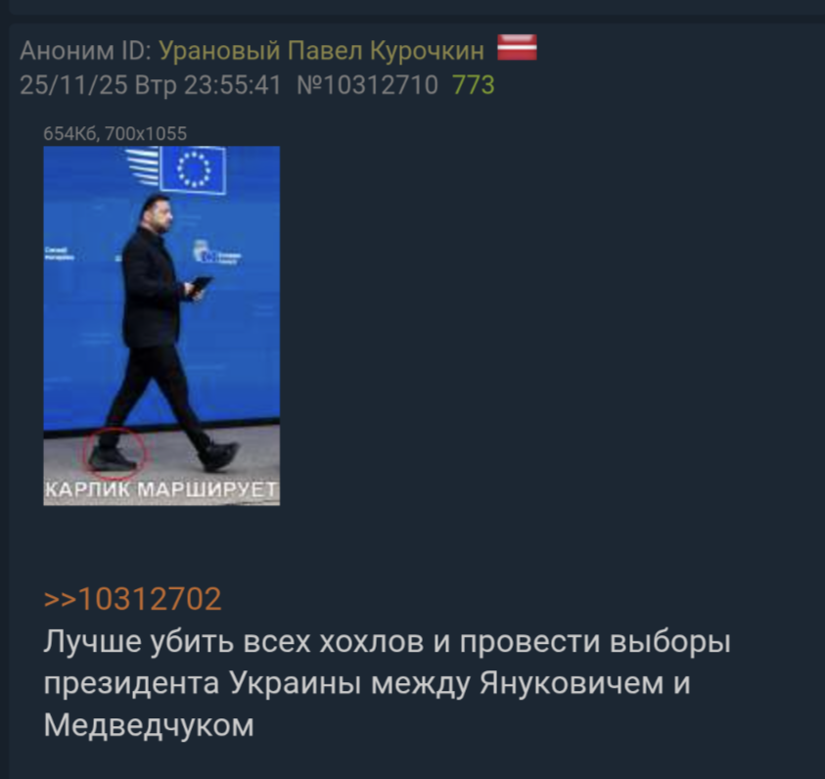Follow the >>10312702 reply link

coord(132,599)
